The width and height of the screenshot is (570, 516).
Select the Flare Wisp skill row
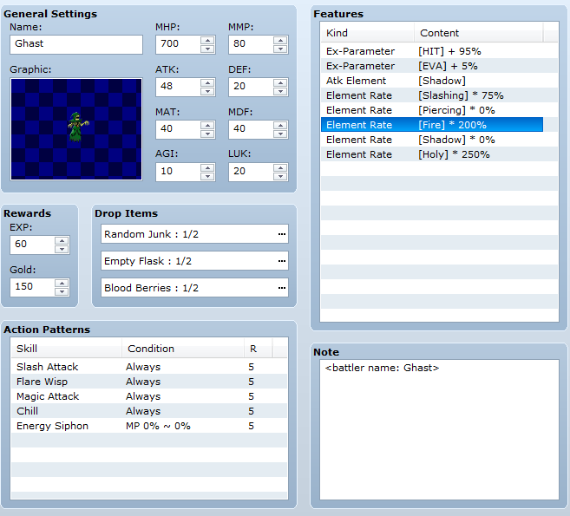42,382
